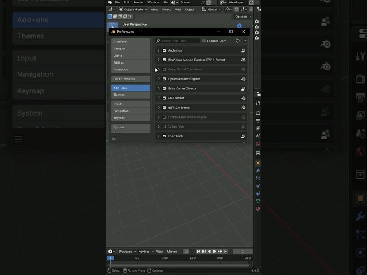Choose the Subtract selection mode icon
367x275 pixels.
click(120, 17)
